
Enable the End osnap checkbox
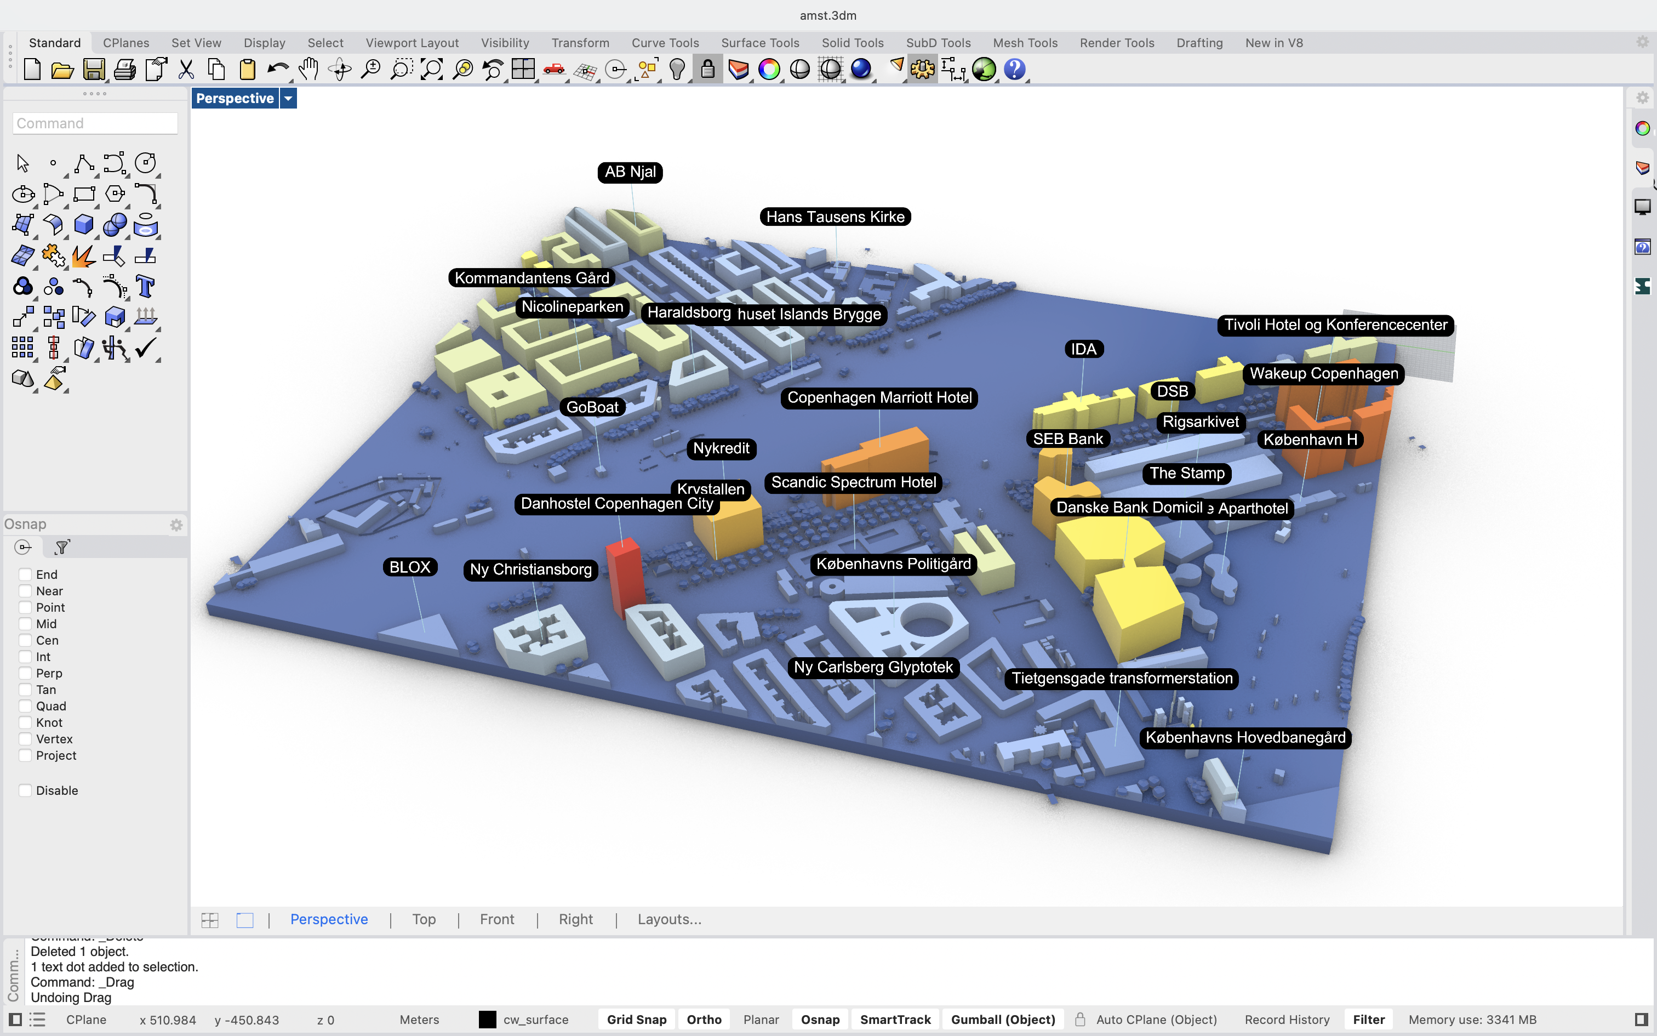click(25, 574)
